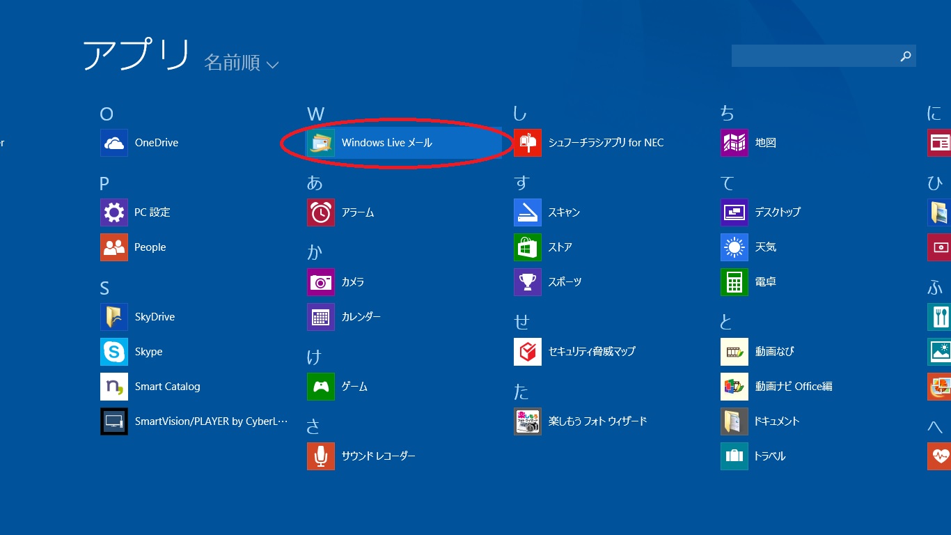Open the セキュリティ脅威マップ icon

[x=528, y=352]
